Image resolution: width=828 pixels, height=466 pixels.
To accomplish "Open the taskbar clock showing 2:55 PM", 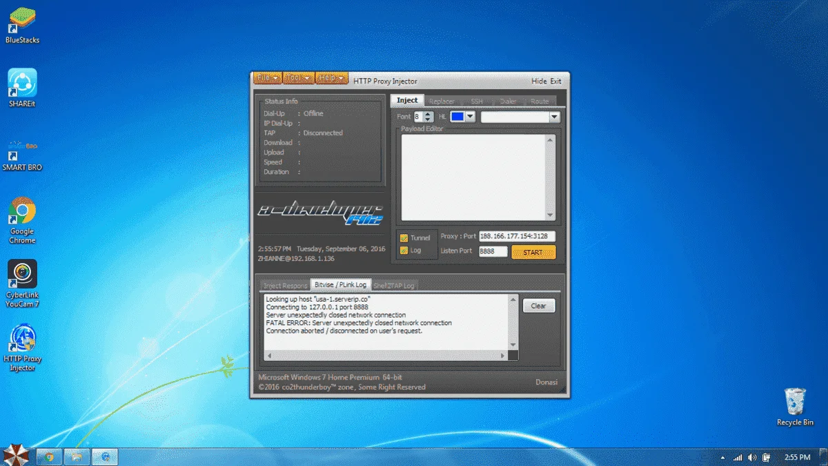I will (797, 457).
